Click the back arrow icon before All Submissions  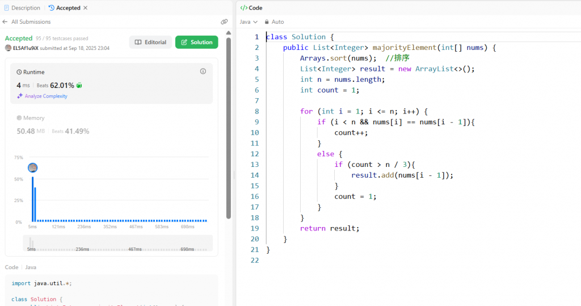(x=5, y=22)
